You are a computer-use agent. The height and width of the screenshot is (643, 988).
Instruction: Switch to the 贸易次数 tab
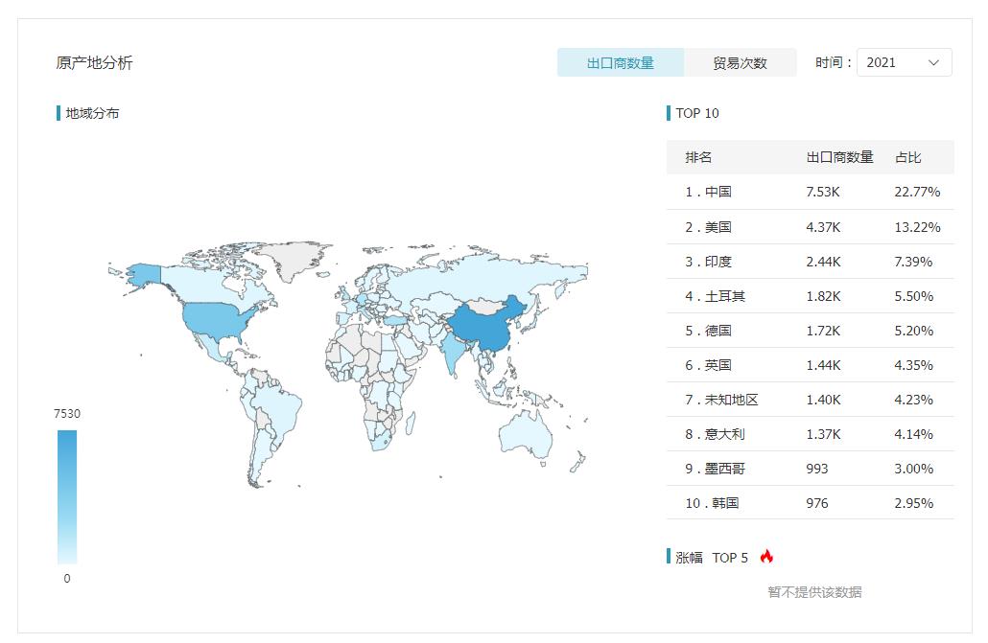pos(740,61)
